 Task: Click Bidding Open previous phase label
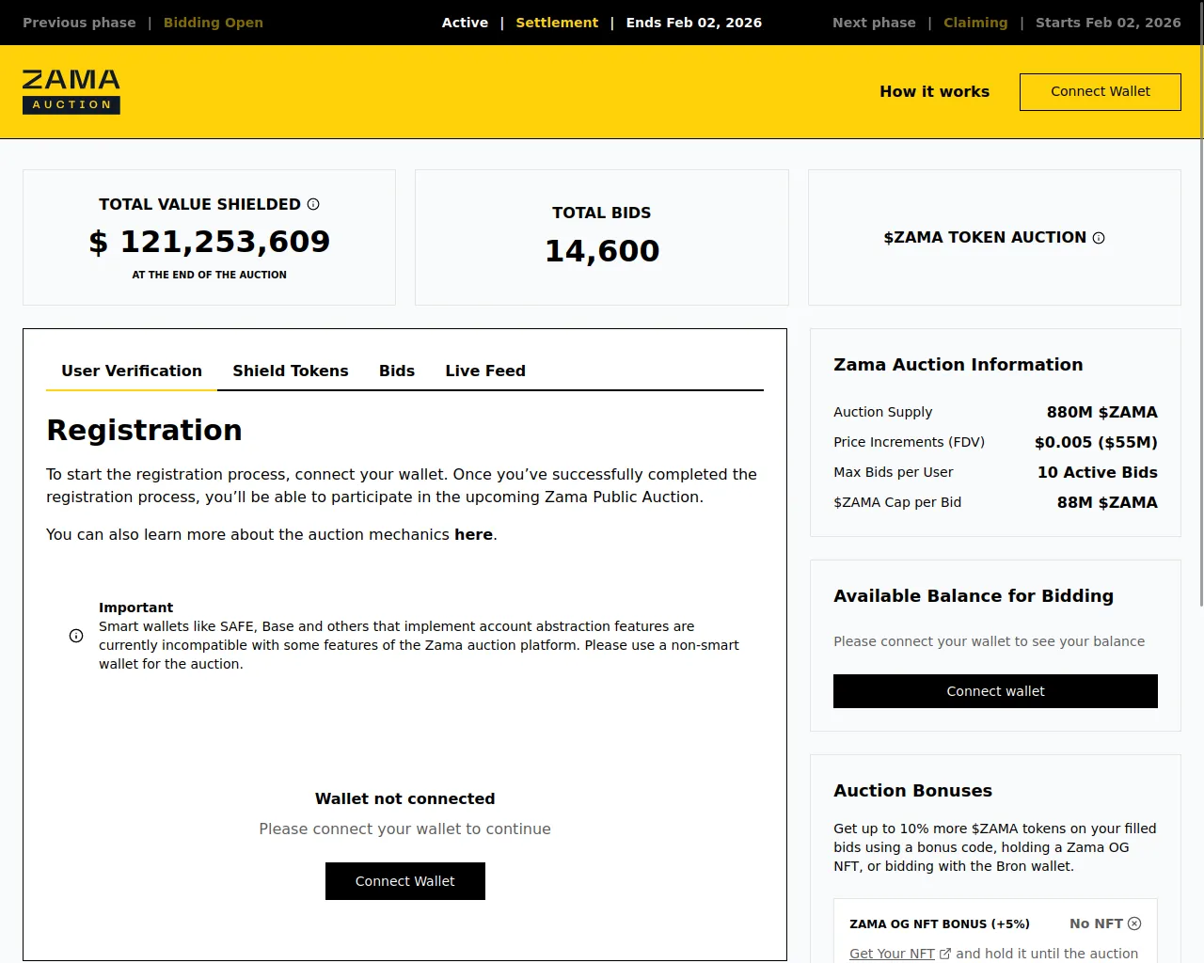214,23
